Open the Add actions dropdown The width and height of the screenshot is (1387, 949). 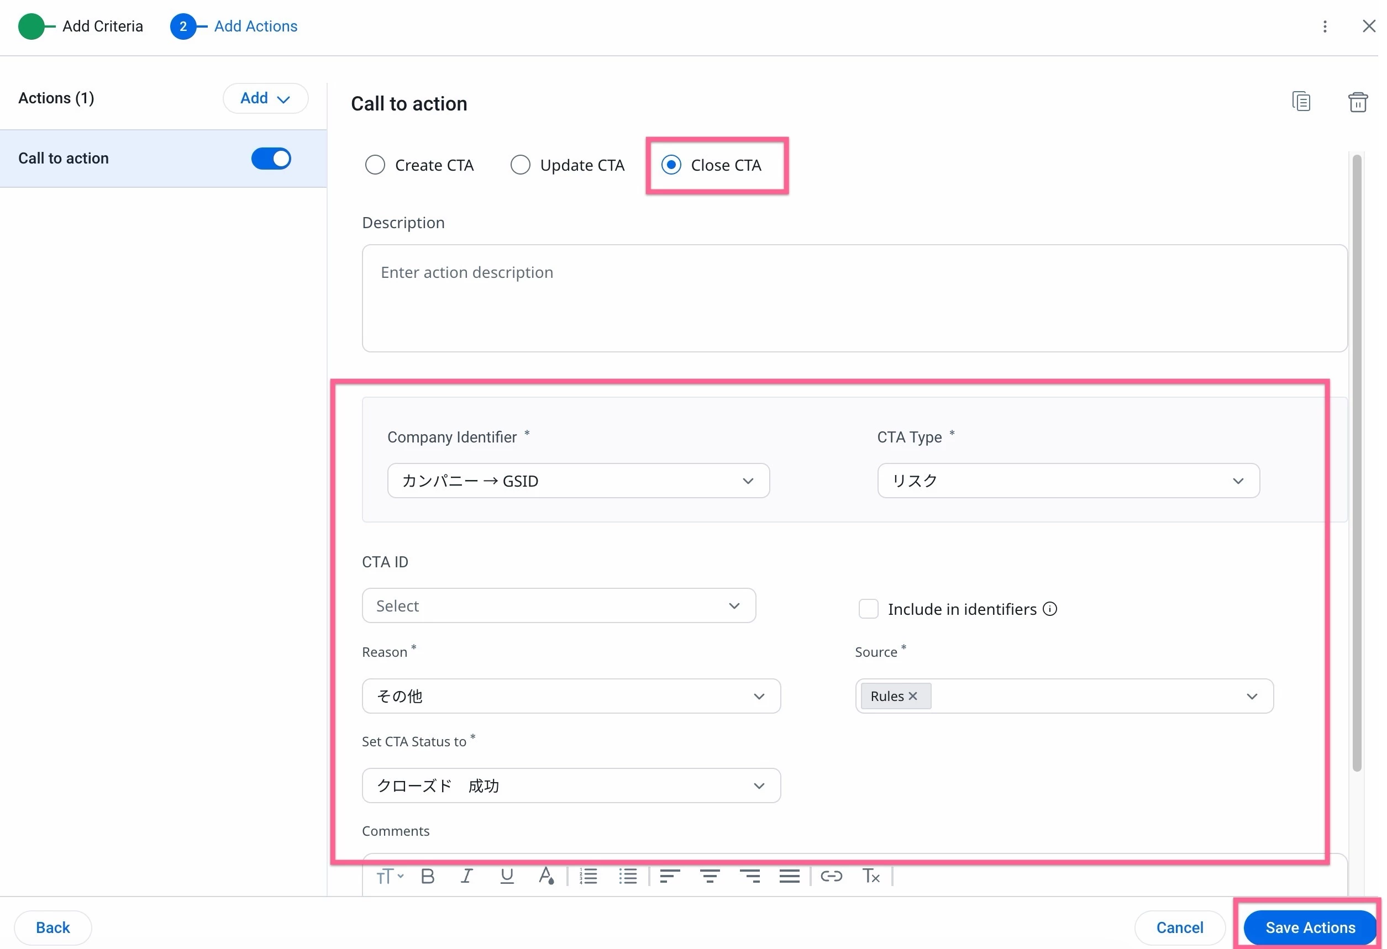(x=266, y=98)
